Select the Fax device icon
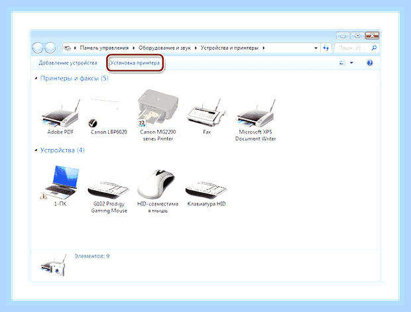 [x=207, y=113]
